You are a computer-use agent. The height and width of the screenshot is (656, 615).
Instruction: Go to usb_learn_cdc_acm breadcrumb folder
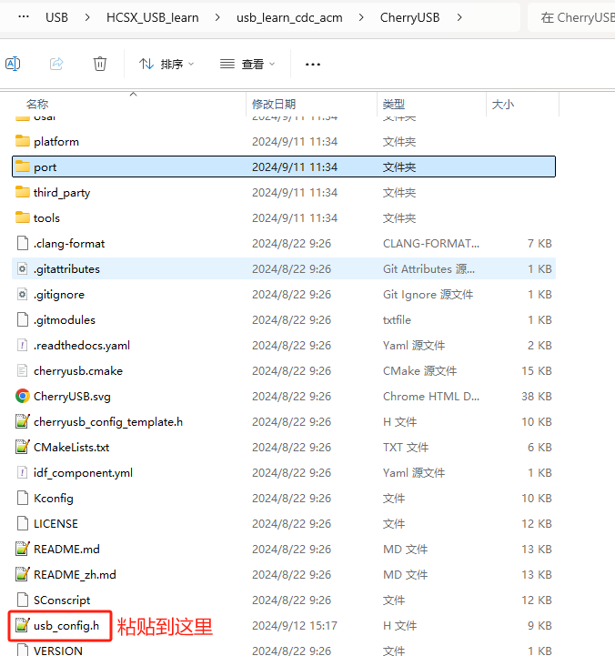[289, 17]
